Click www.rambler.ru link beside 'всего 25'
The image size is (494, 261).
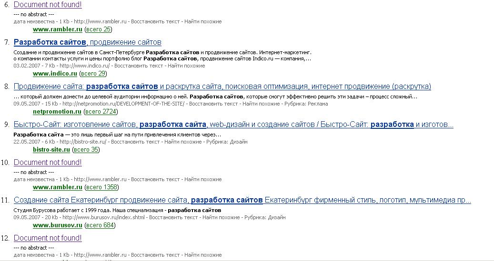coord(58,29)
